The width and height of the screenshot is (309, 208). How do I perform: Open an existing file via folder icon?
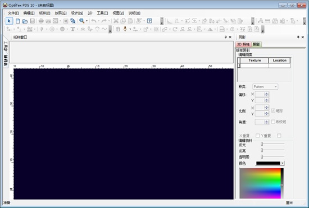[25, 21]
